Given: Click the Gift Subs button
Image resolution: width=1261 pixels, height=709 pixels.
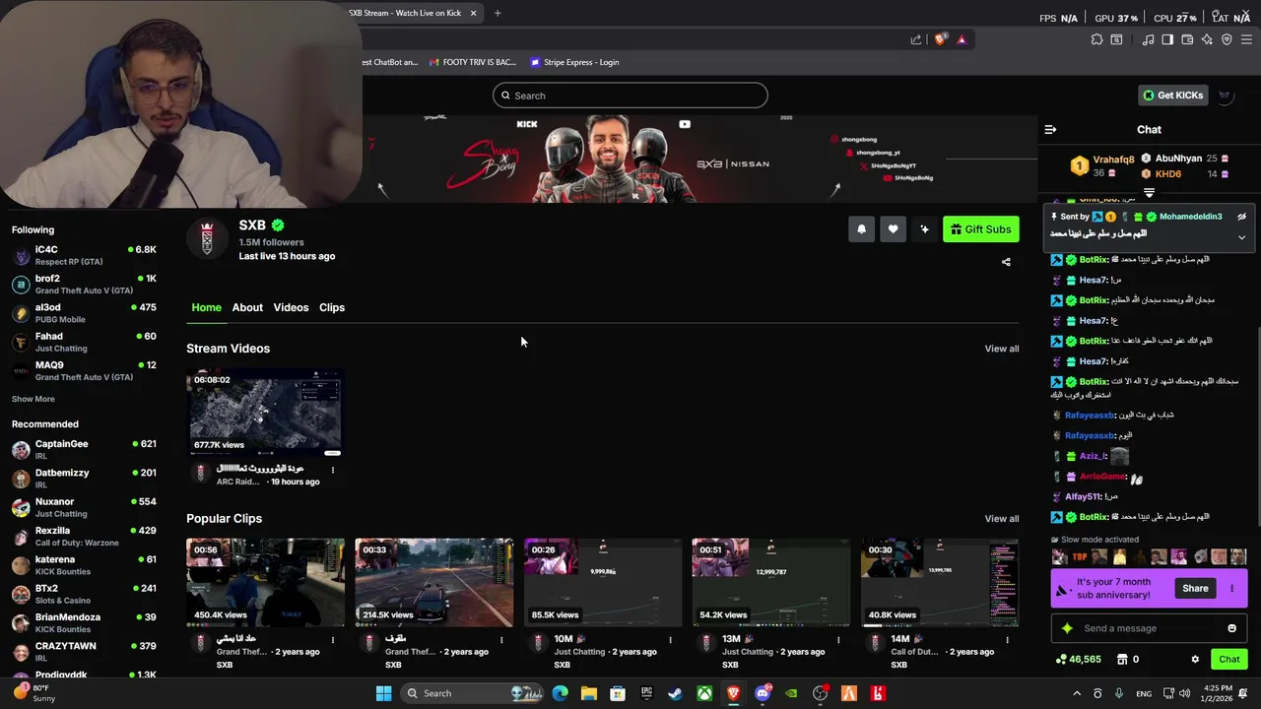Looking at the screenshot, I should coord(981,229).
